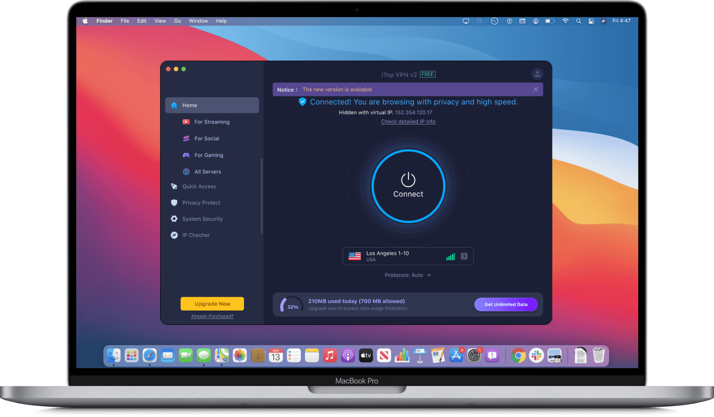Image resolution: width=714 pixels, height=417 pixels.
Task: Click the Siri icon in menu bar
Action: click(x=603, y=21)
